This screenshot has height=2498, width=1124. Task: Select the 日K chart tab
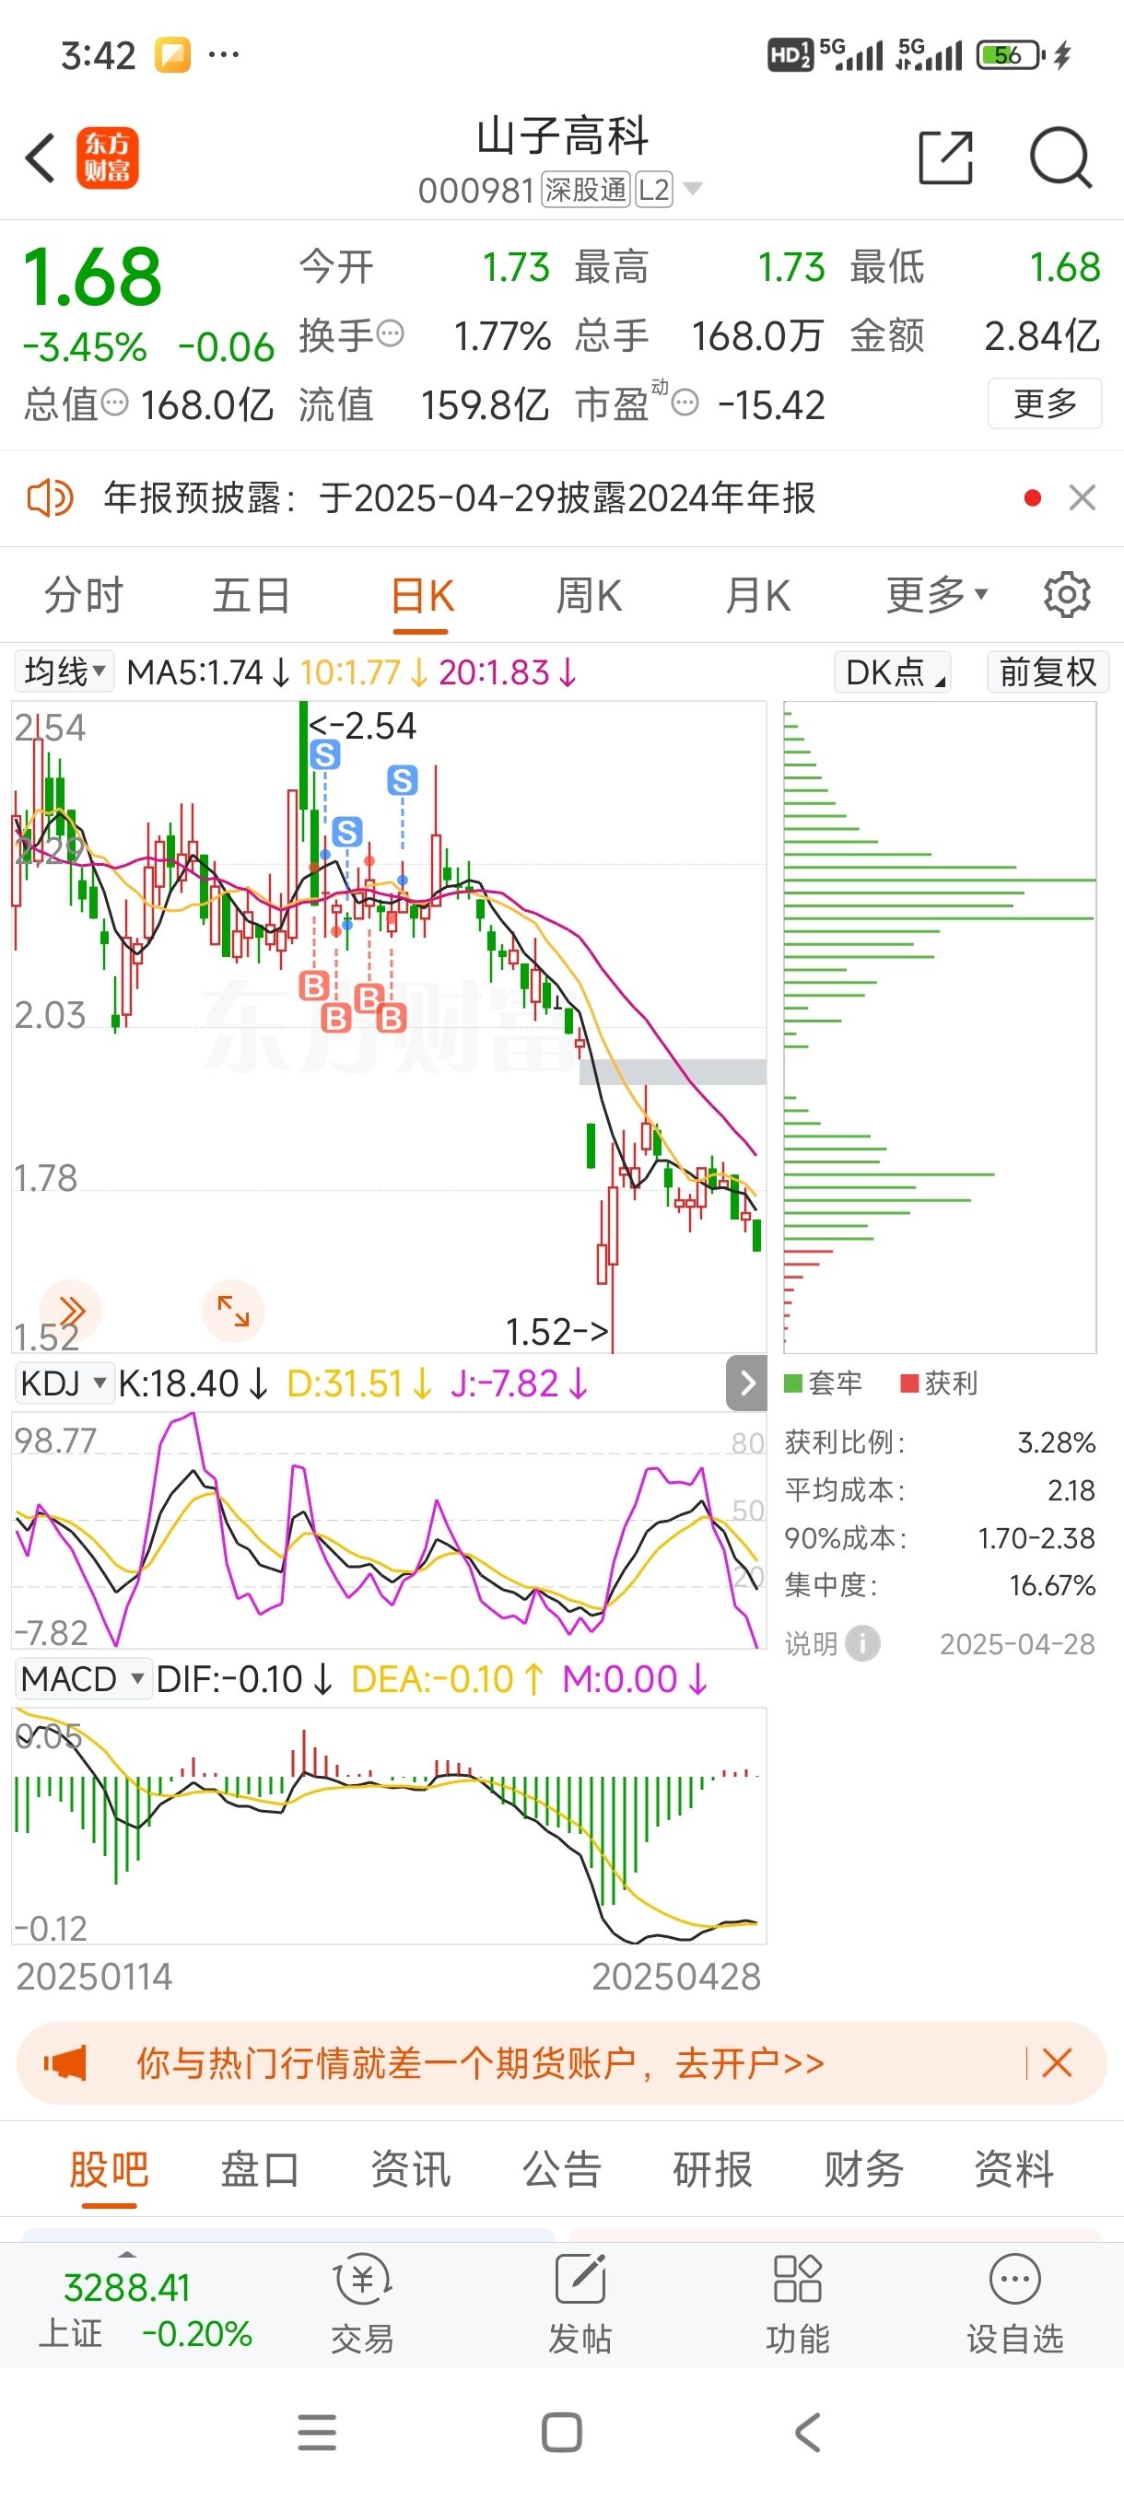[421, 595]
